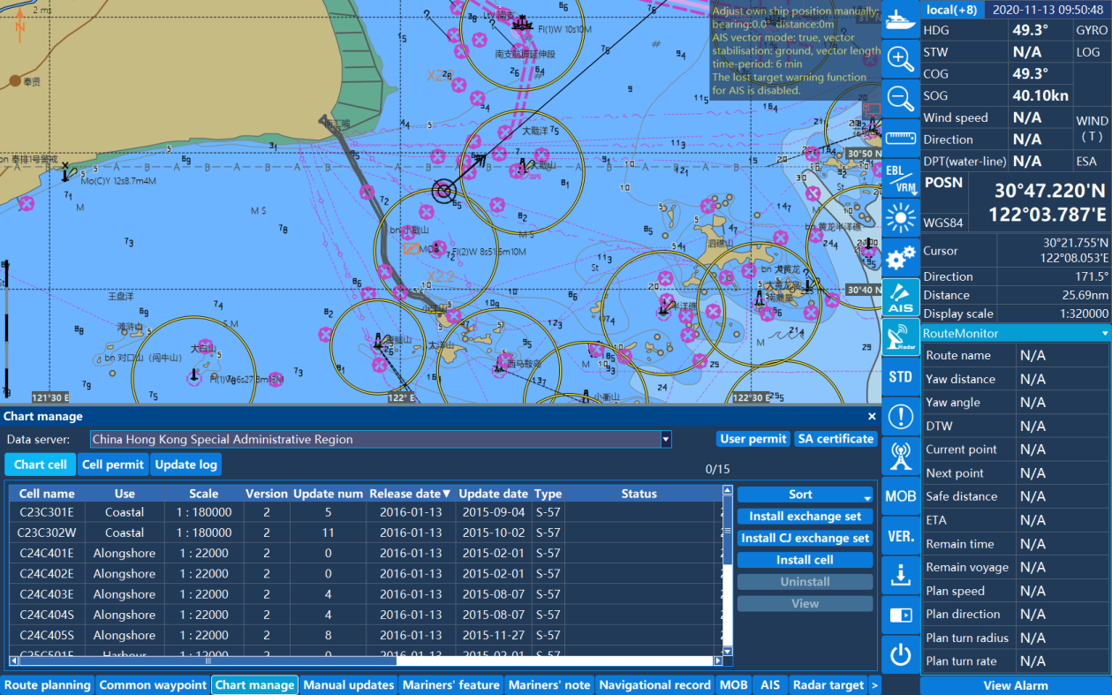Click the Update num column header
Image resolution: width=1112 pixels, height=695 pixels.
point(329,494)
